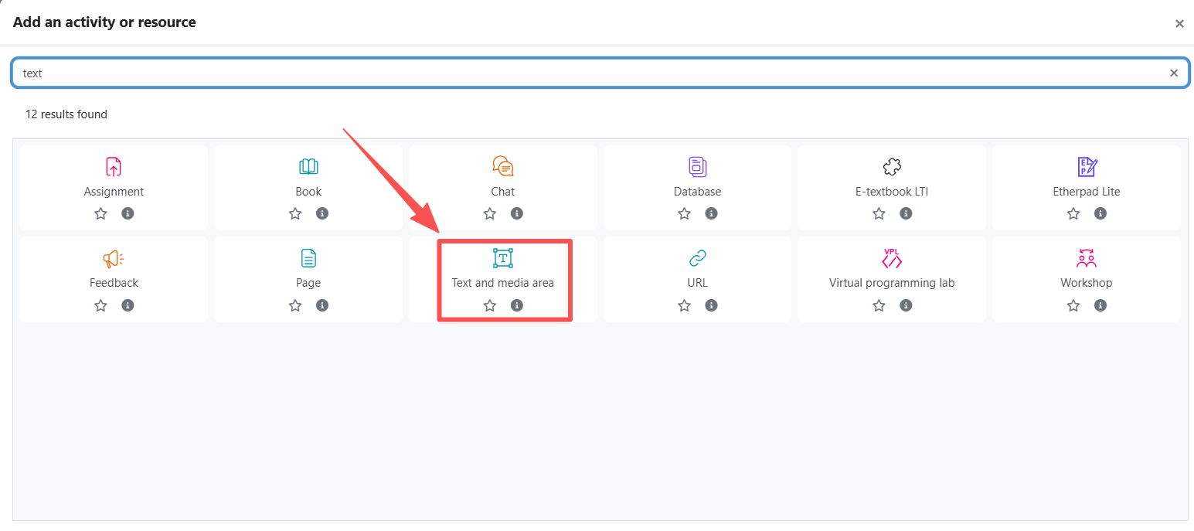
Task: Choose the Chat activity icon
Action: (502, 166)
